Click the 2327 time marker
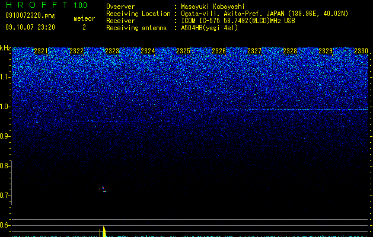Viewport: 373px width, 237px height. click(x=254, y=51)
